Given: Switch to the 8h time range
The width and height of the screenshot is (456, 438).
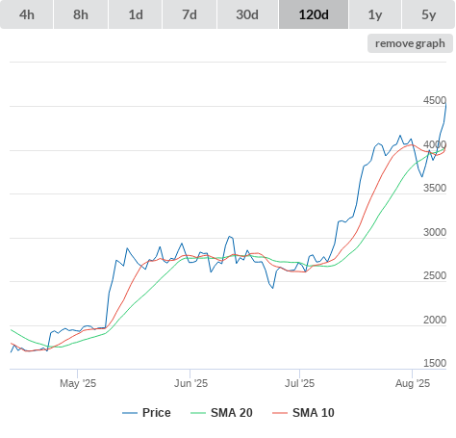Looking at the screenshot, I should (x=81, y=14).
